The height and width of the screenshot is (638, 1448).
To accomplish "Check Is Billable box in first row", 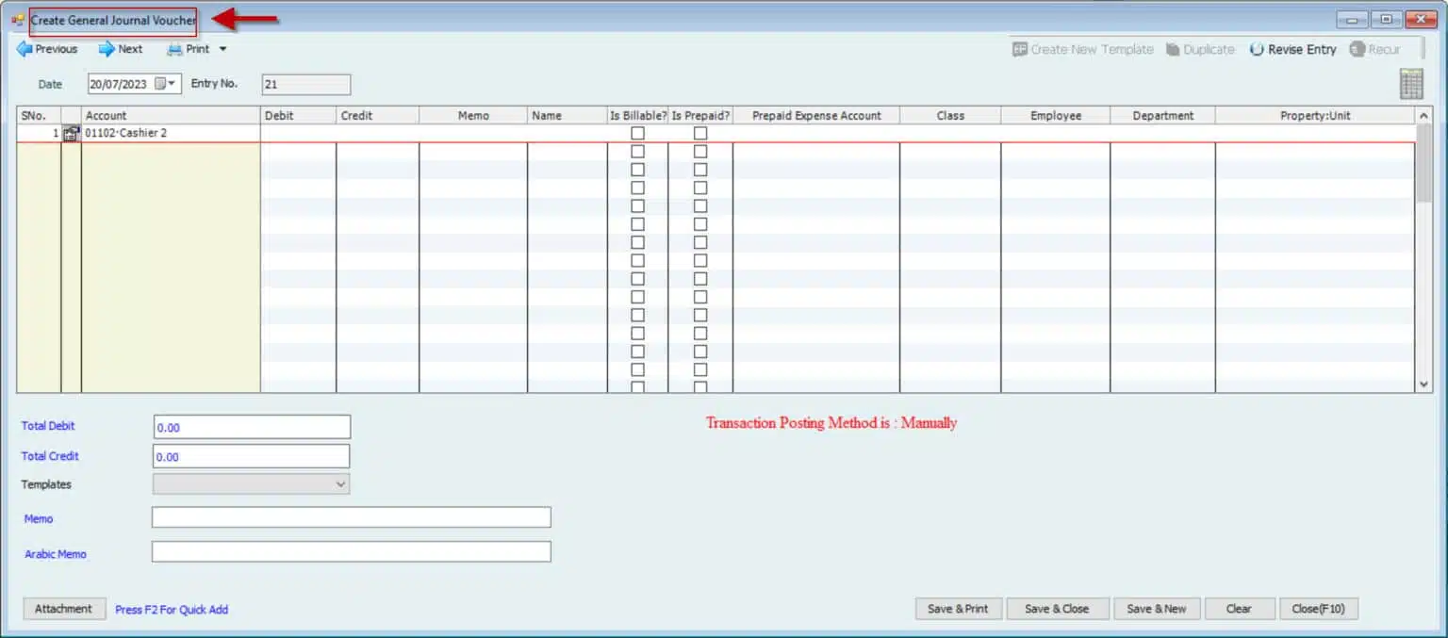I will pos(637,134).
